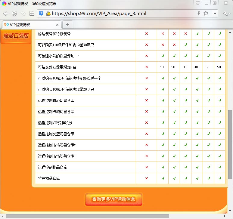This screenshot has height=219, width=233.
Task: Open the skin (shirt) icon in the title bar
Action: pyautogui.click(x=198, y=3)
